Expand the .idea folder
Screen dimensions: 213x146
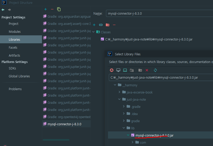tap(124, 114)
